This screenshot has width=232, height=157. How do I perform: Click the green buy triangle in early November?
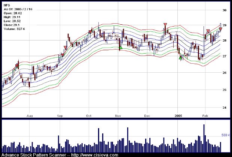pos(121,47)
